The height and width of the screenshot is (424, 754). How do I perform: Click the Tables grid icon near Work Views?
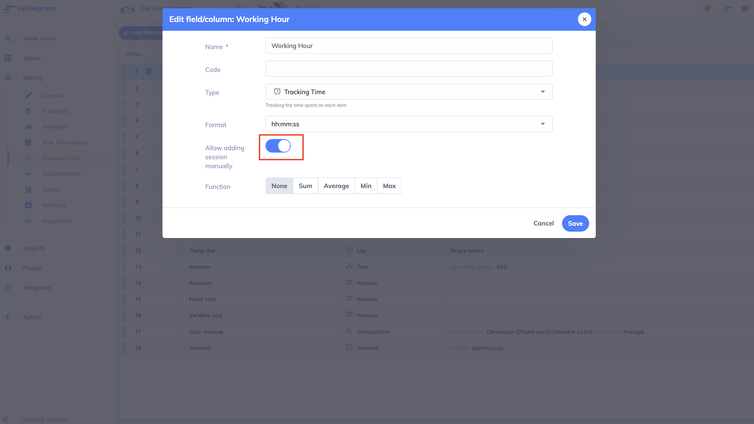pyautogui.click(x=8, y=58)
